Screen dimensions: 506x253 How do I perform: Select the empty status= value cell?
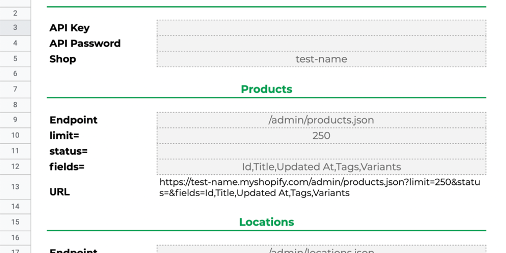click(321, 151)
